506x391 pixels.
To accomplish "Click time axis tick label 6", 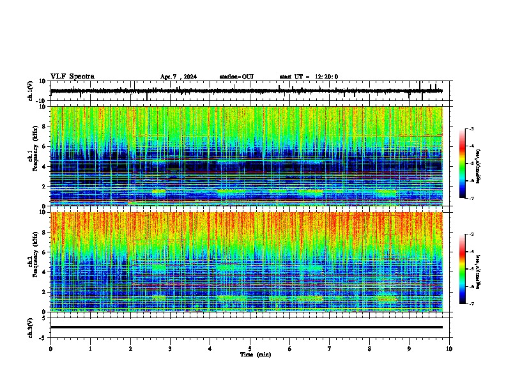I will [290, 349].
